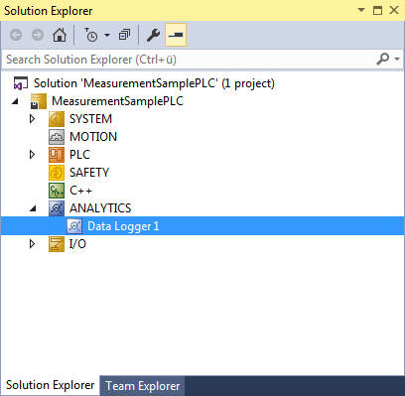Close the Solution Explorer panel
The width and height of the screenshot is (405, 396).
[x=394, y=10]
